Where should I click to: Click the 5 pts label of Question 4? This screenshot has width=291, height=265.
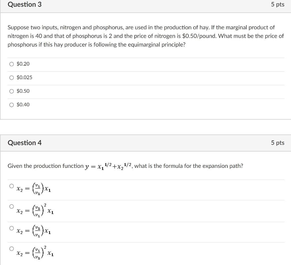[277, 143]
